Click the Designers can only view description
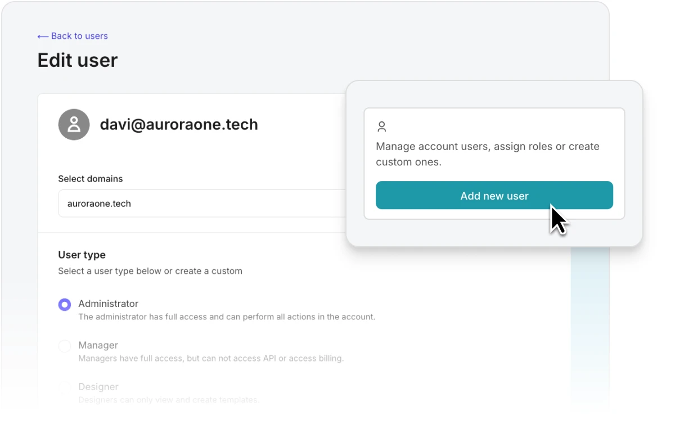Screen dimensions: 675x425 click(x=169, y=400)
